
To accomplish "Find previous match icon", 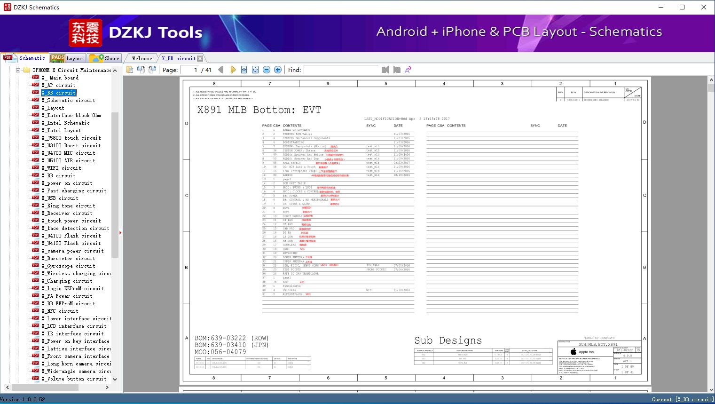I will click(x=385, y=70).
